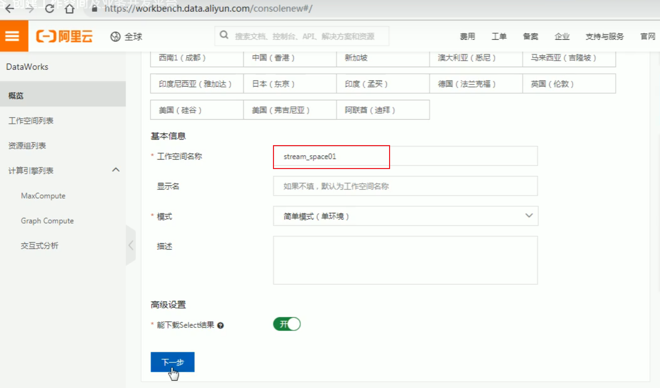
Task: Select region 美国（弗吉尼亚）
Action: (x=290, y=110)
